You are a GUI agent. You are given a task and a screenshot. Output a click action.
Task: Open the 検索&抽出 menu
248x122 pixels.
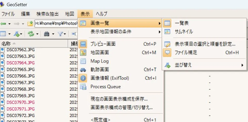pos(47,14)
